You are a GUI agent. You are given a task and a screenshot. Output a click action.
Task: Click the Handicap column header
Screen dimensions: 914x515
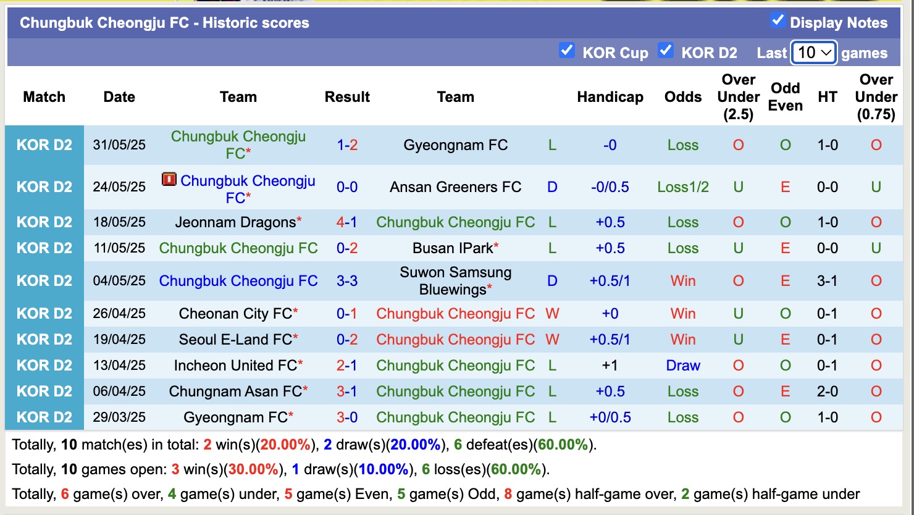click(x=610, y=96)
